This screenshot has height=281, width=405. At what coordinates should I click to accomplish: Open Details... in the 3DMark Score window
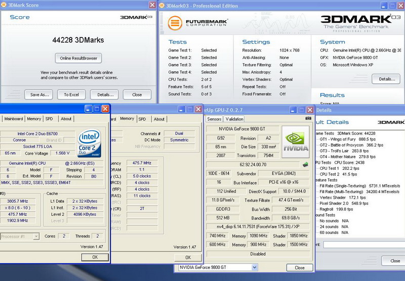[x=104, y=95]
